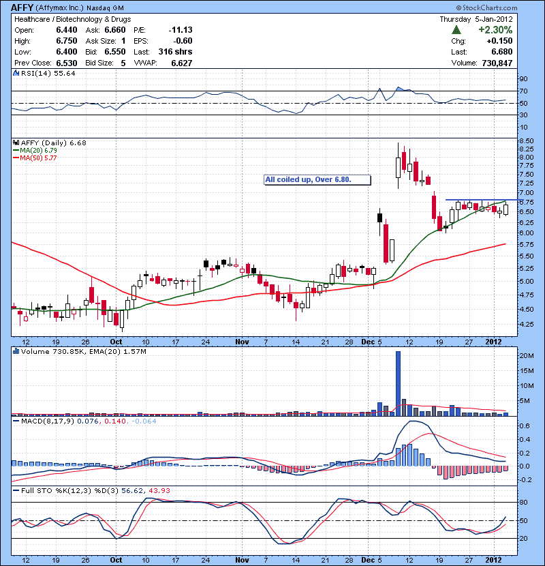Viewport: 545px width, 566px height.
Task: Click the 4.25 price axis label
Action: [527, 324]
